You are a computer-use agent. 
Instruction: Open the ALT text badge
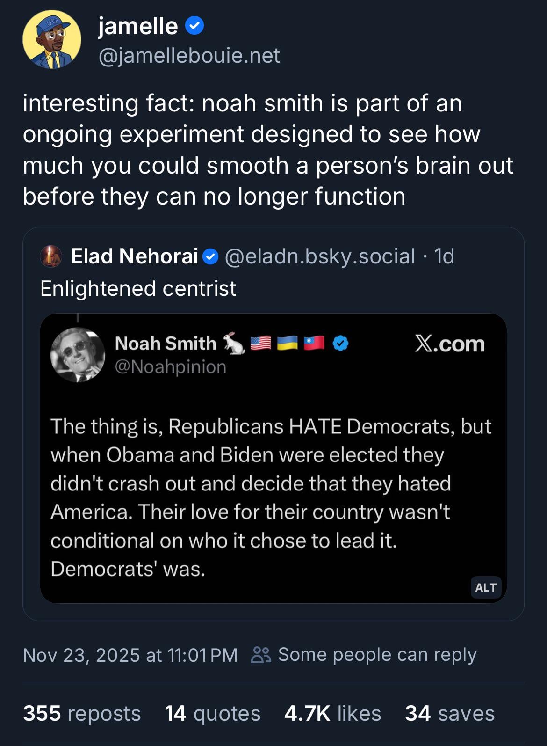pos(485,587)
